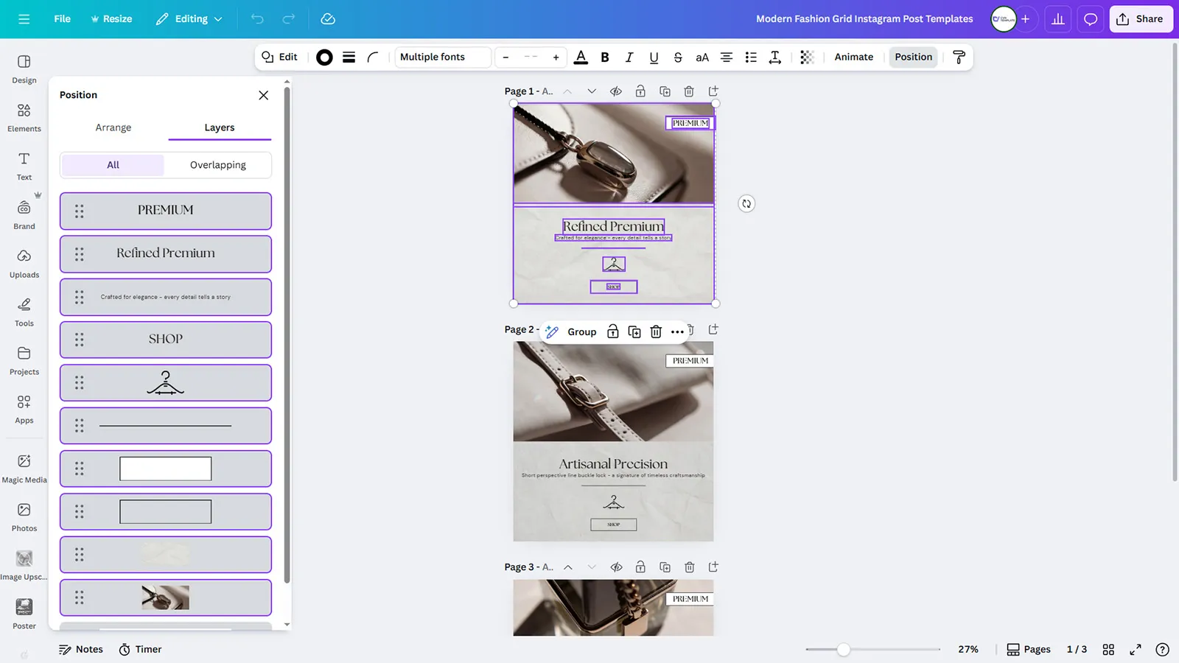Select the Refined Premium layer item
Viewport: 1179px width, 663px height.
pyautogui.click(x=166, y=253)
